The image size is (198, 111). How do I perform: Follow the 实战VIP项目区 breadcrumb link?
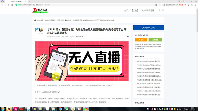50,20
